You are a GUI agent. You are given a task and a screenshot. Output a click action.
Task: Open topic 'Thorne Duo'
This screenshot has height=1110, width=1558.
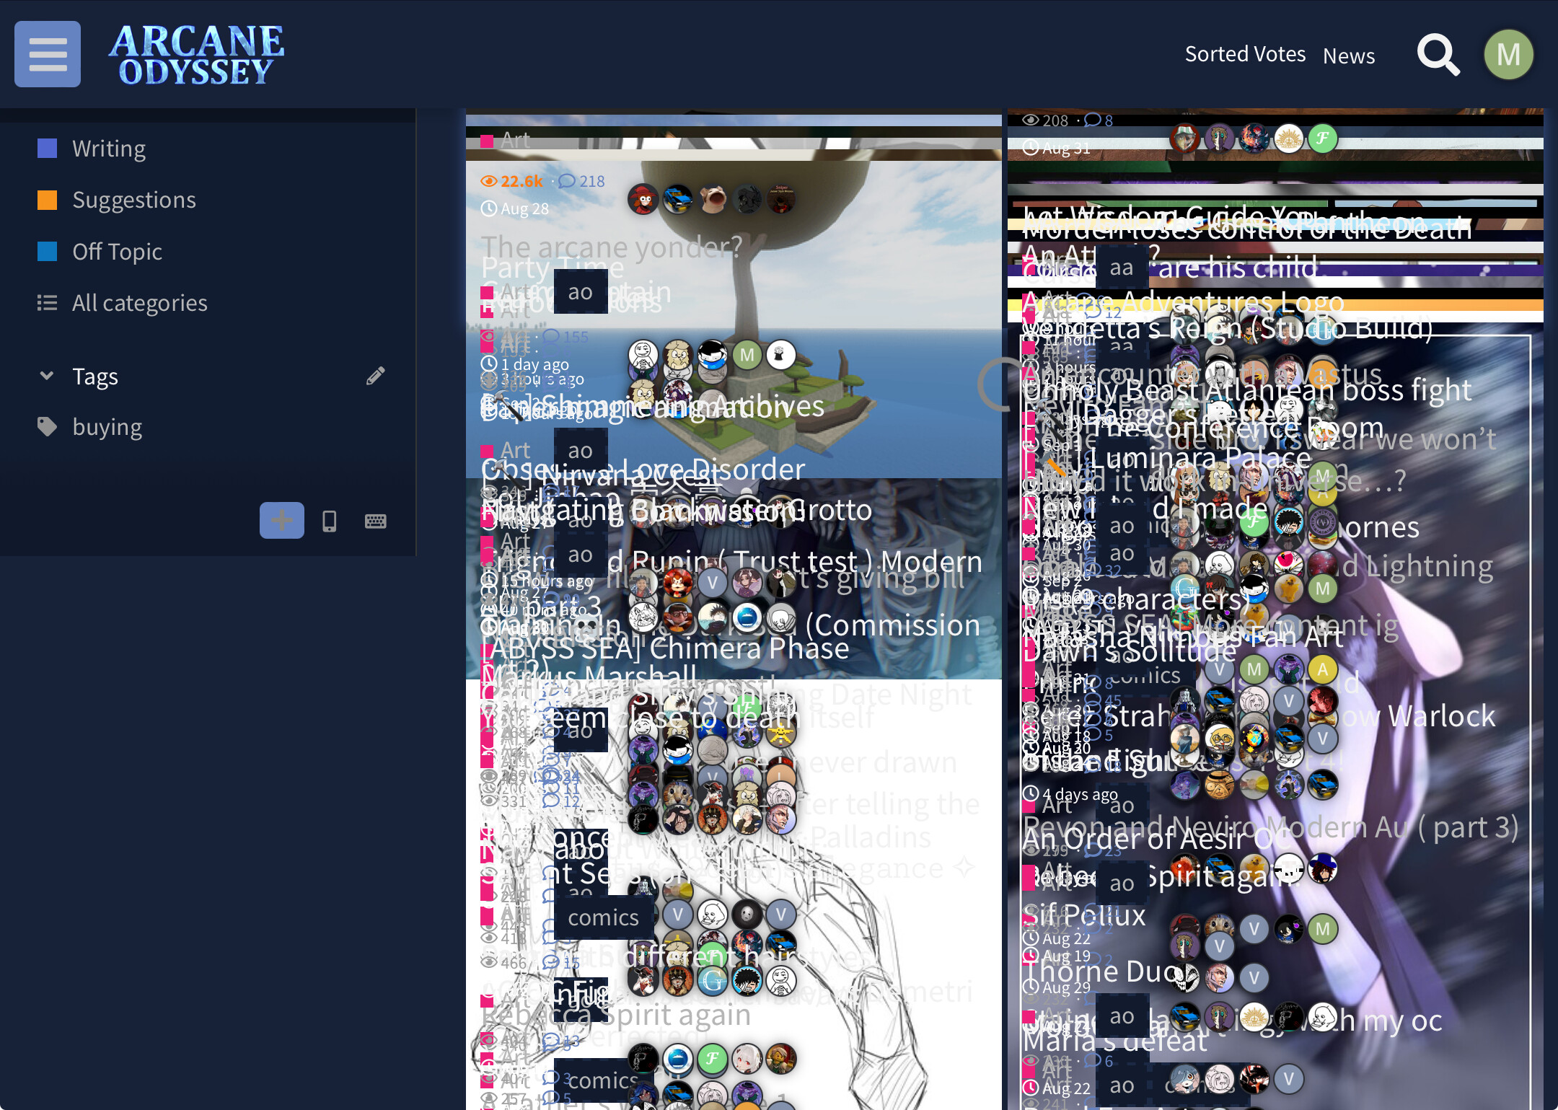point(1103,972)
